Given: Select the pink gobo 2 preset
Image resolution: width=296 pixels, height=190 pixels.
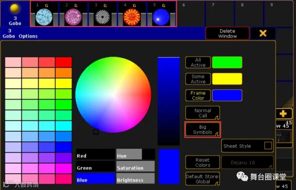Looking at the screenshot, I should (73, 14).
